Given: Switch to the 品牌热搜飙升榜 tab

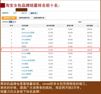Looking at the screenshot, I should [39, 18].
